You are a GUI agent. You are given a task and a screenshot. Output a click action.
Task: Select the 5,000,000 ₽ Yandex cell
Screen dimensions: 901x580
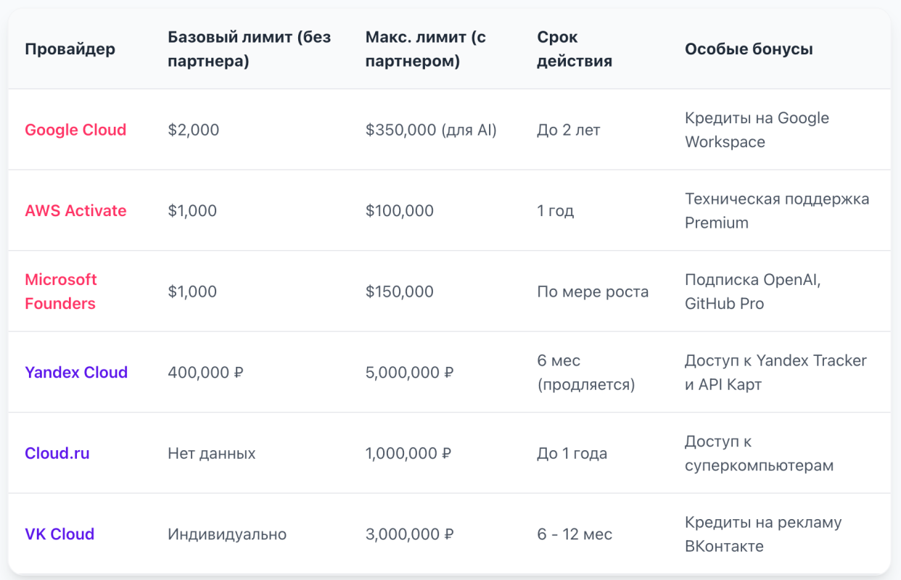point(410,373)
